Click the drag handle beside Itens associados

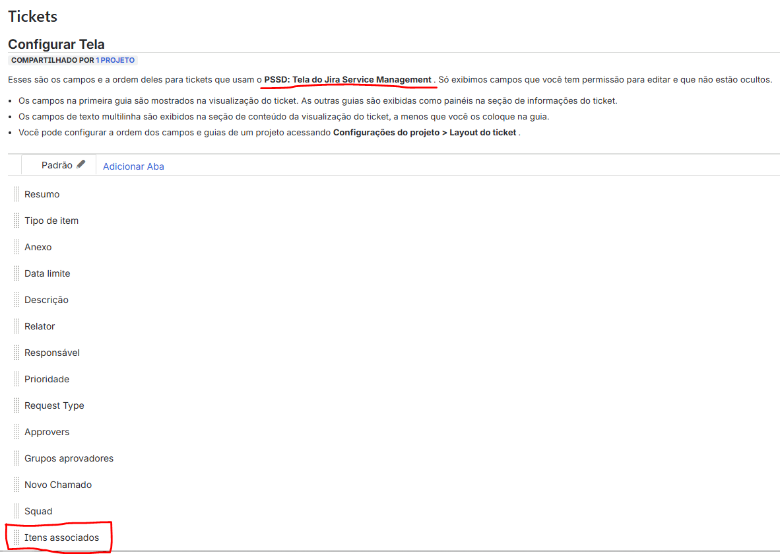(x=16, y=537)
